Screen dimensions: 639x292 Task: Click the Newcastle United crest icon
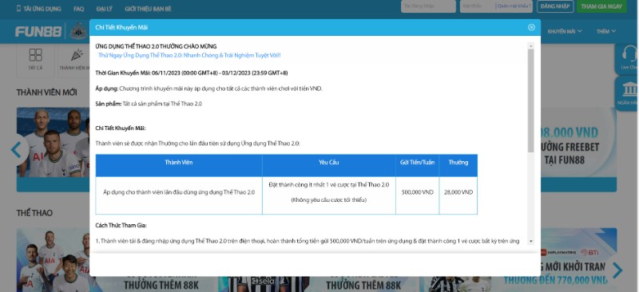point(77,31)
